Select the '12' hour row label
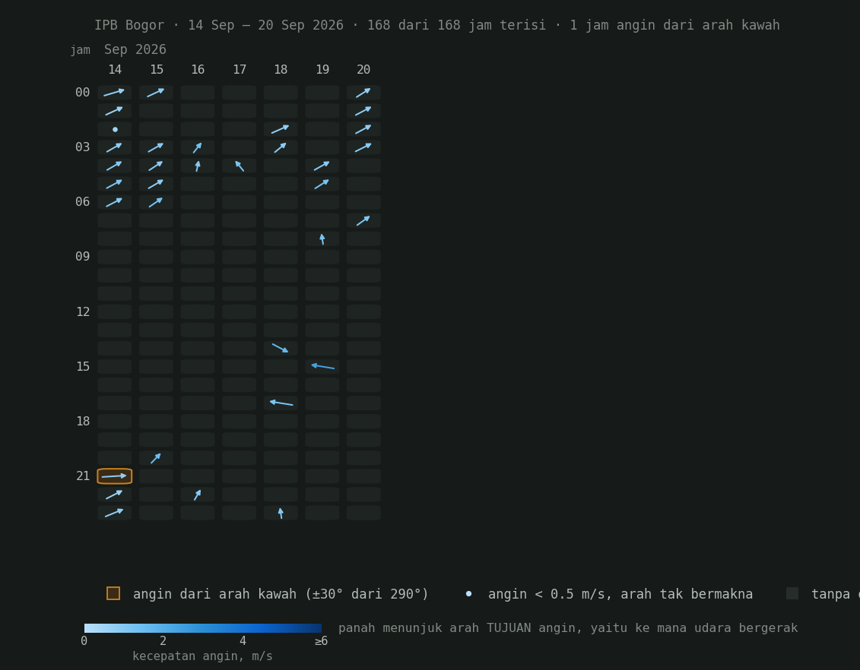860x670 pixels. (x=83, y=311)
